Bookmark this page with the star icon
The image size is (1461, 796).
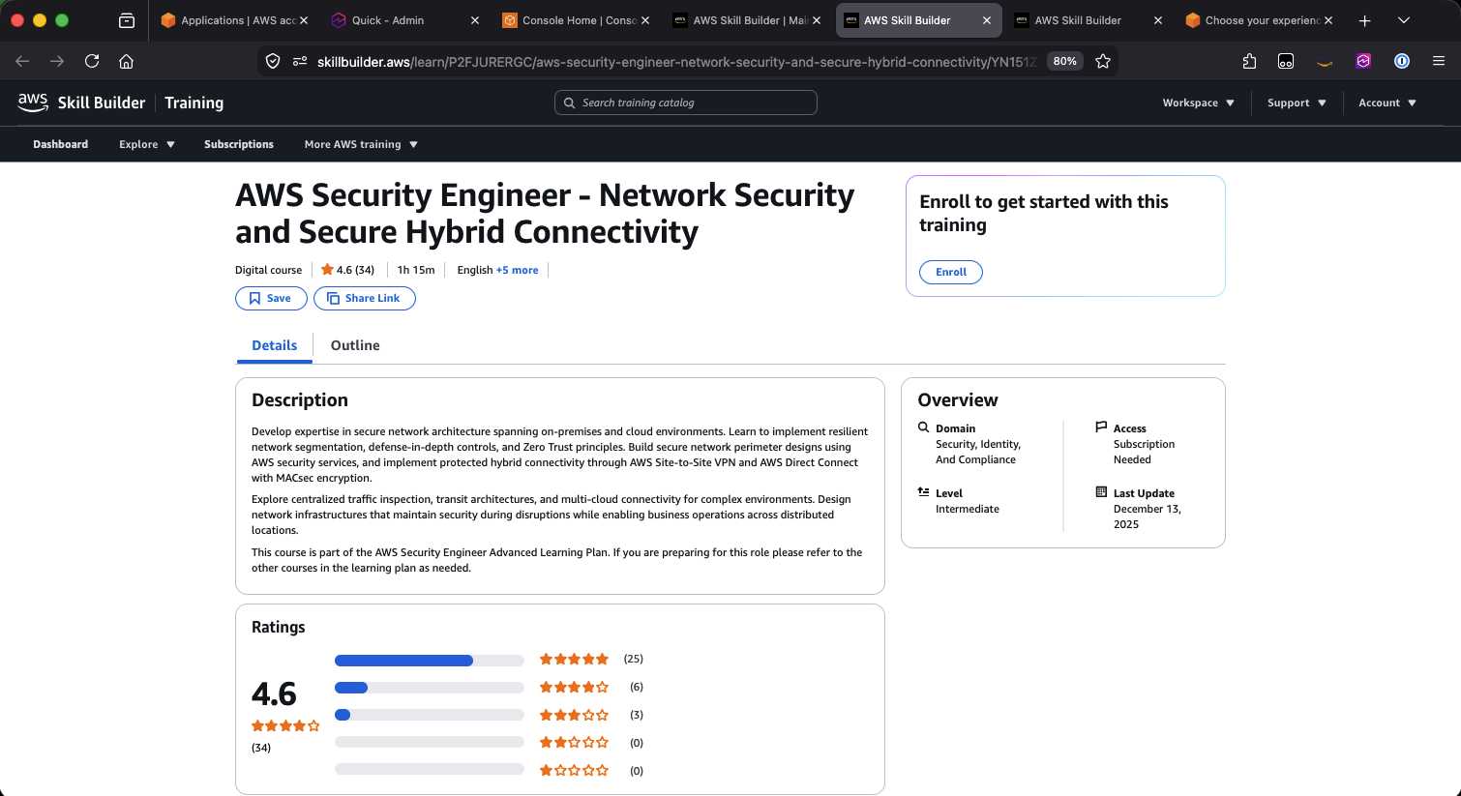pos(1103,61)
